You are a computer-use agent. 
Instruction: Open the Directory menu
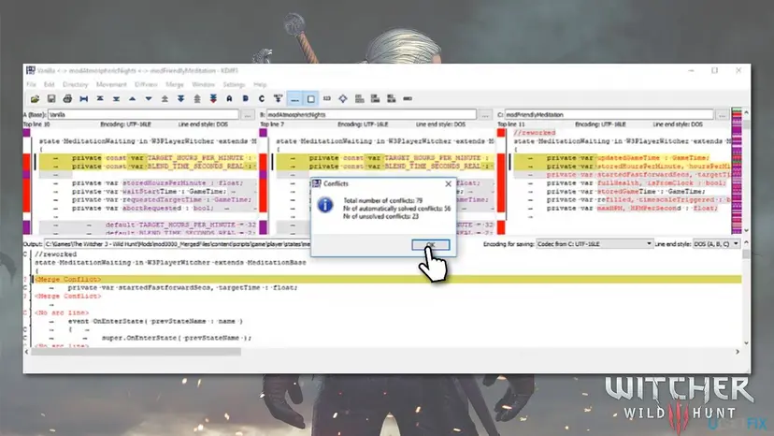(x=75, y=84)
